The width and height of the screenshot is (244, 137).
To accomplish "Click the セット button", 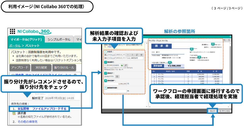I will (212, 111).
